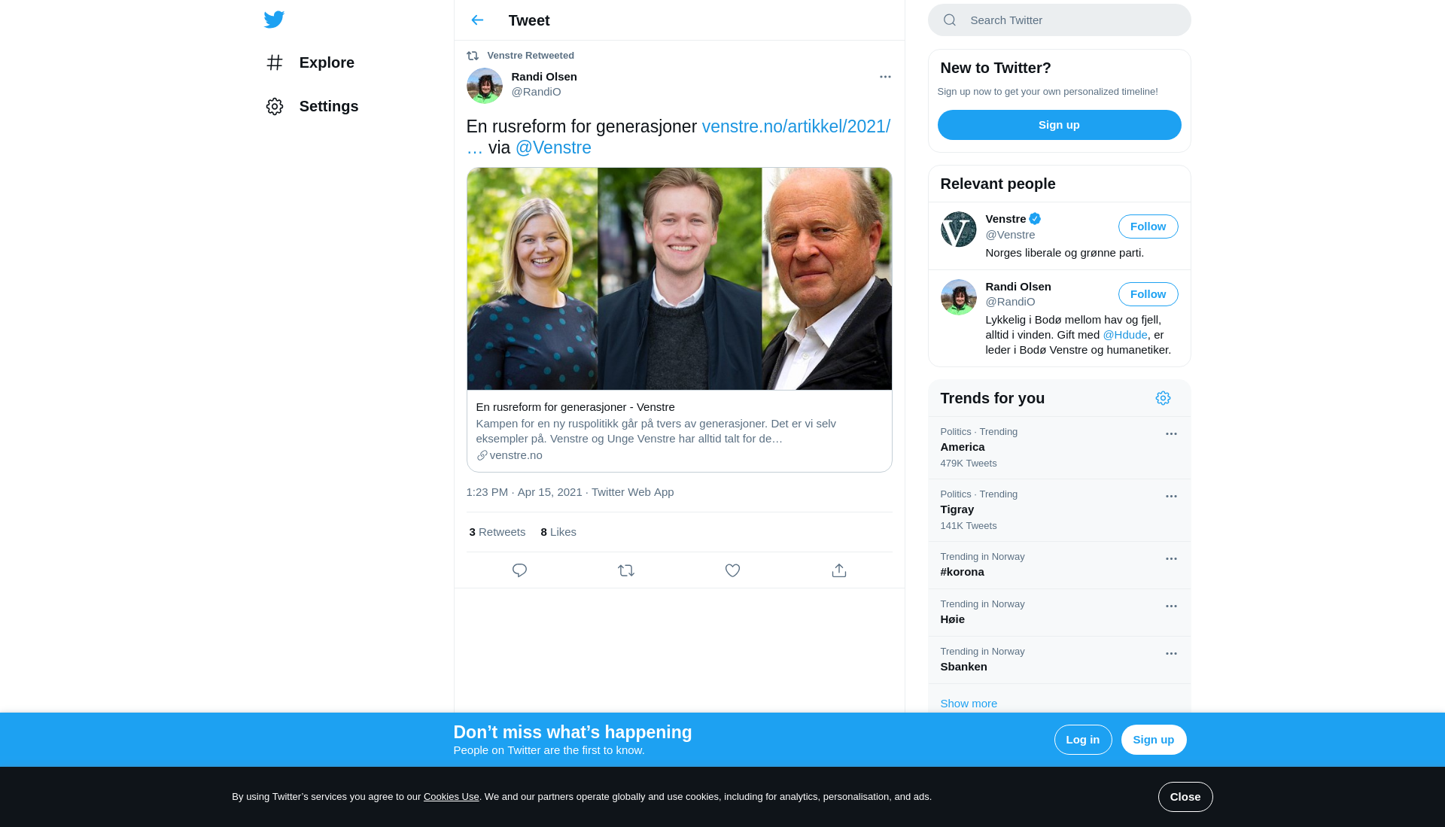This screenshot has width=1445, height=827.
Task: Click the search magnifier icon
Action: tap(950, 20)
